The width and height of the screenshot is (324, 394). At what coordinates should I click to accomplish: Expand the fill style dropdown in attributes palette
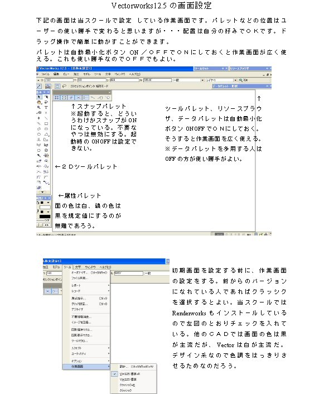pos(48,203)
